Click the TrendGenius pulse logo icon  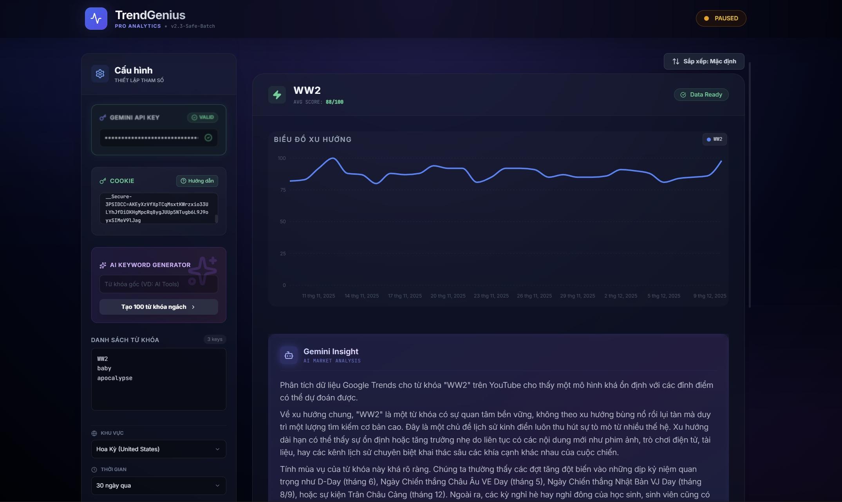96,18
